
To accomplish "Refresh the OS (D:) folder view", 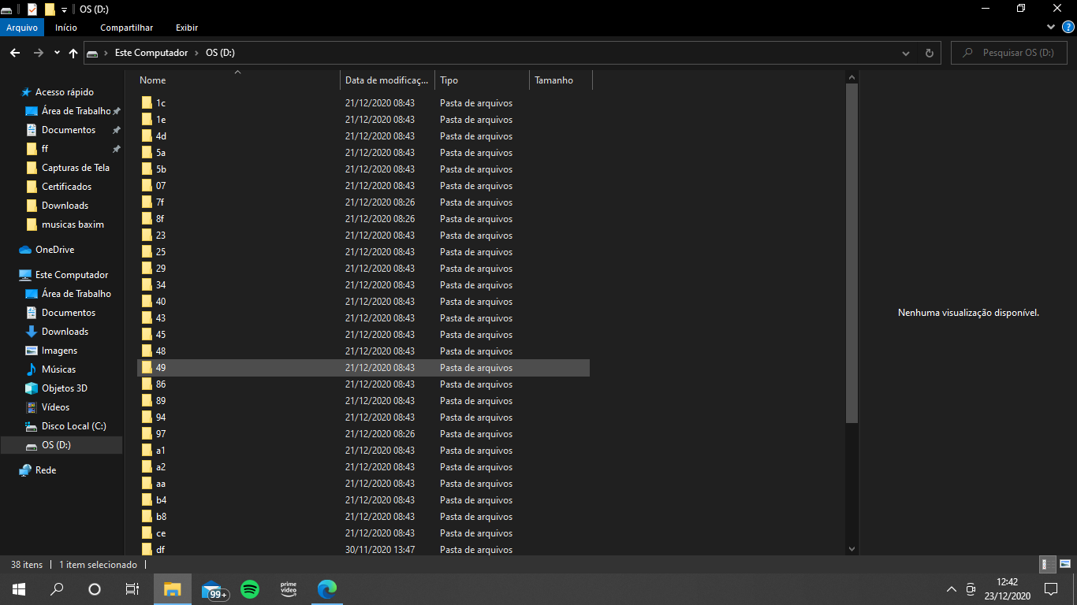I will pyautogui.click(x=929, y=53).
